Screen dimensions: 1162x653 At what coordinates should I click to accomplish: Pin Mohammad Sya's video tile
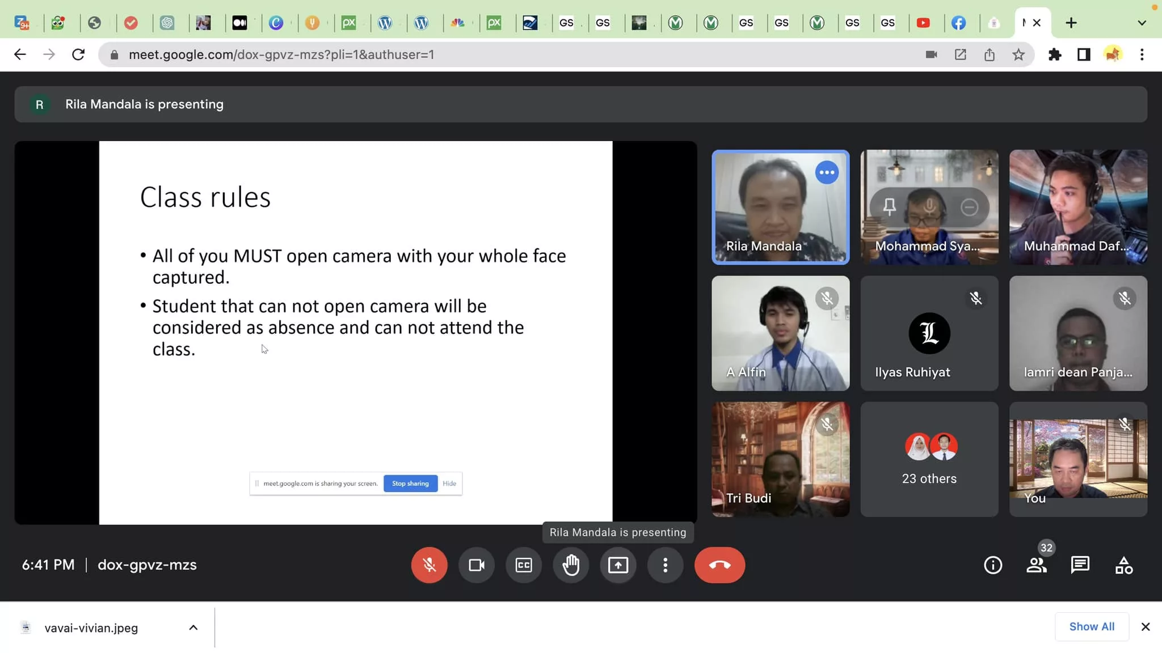[889, 207]
